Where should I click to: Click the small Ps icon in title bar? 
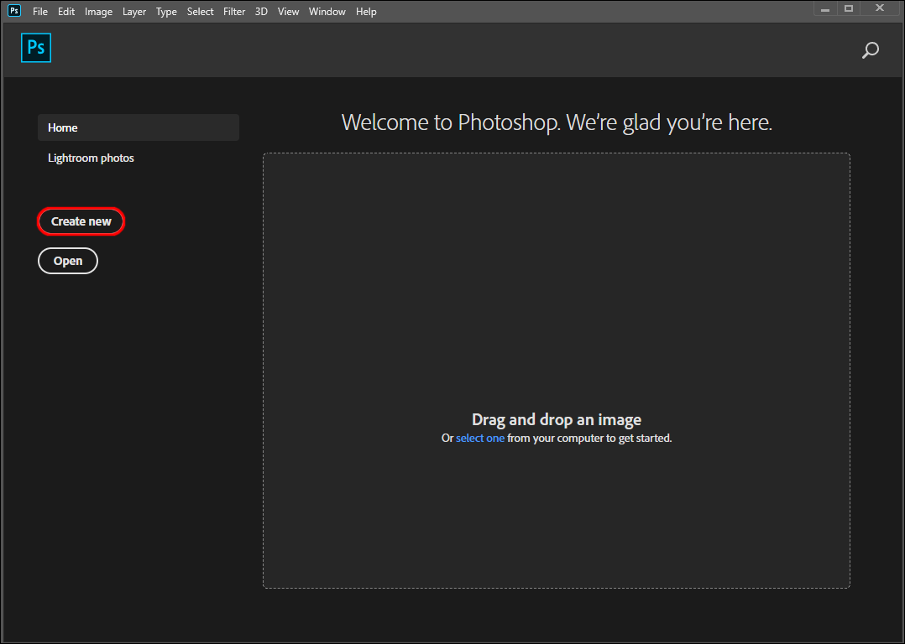pos(14,11)
